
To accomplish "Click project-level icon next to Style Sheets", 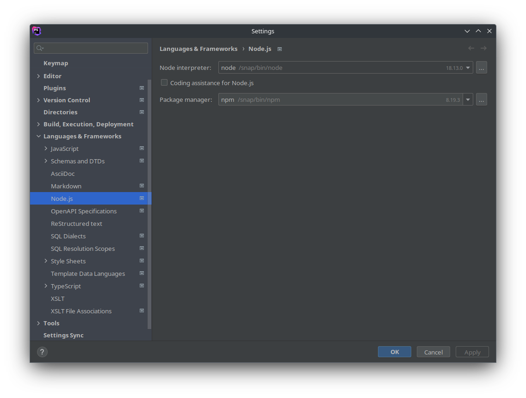I will [142, 261].
